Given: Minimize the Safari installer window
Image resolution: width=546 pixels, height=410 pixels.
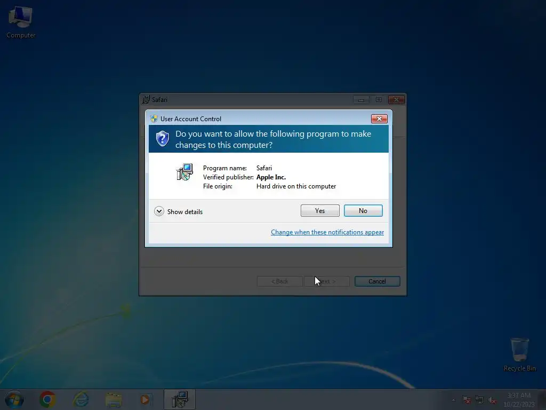Looking at the screenshot, I should 361,100.
